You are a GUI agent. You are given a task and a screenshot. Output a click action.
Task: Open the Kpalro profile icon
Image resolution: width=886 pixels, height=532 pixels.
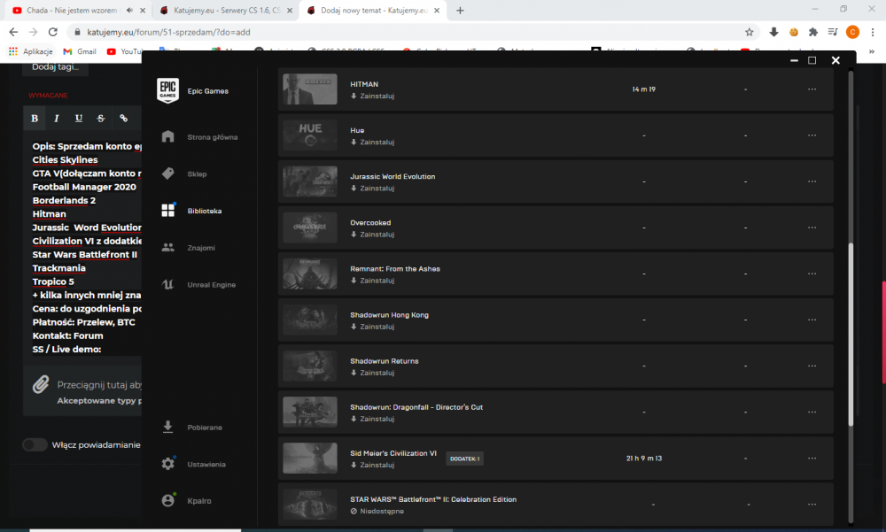tap(167, 500)
